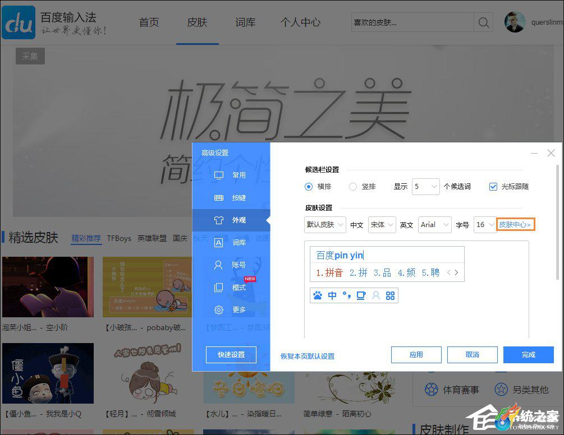
Task: Select the TFBoys skin category tab
Action: point(119,238)
